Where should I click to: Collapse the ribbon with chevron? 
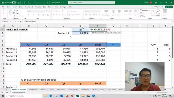[172, 18]
